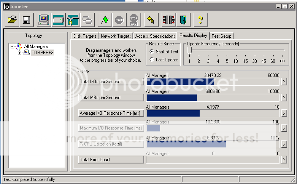Expand the TORPERF3 manager node
The height and width of the screenshot is (184, 297).
pos(19,53)
